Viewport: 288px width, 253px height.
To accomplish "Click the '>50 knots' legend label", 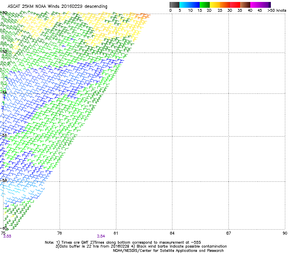I will [x=277, y=11].
